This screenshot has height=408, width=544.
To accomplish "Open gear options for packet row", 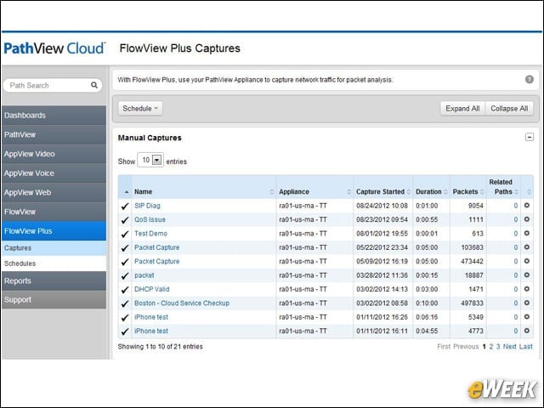I will [x=527, y=275].
